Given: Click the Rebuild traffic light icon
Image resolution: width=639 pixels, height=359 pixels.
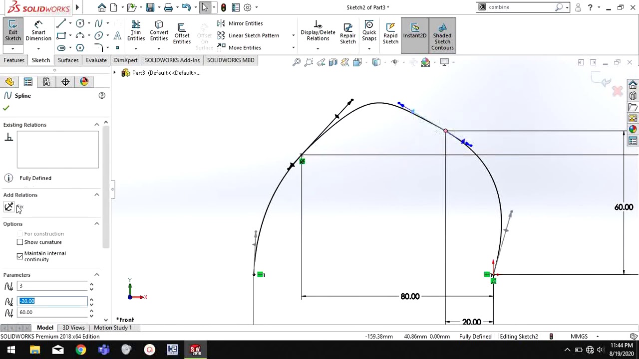Looking at the screenshot, I should (x=223, y=7).
